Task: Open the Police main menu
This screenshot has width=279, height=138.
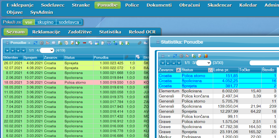Action: 132,5
